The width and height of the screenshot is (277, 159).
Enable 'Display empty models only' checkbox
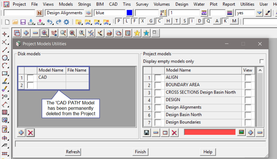pos(261,61)
